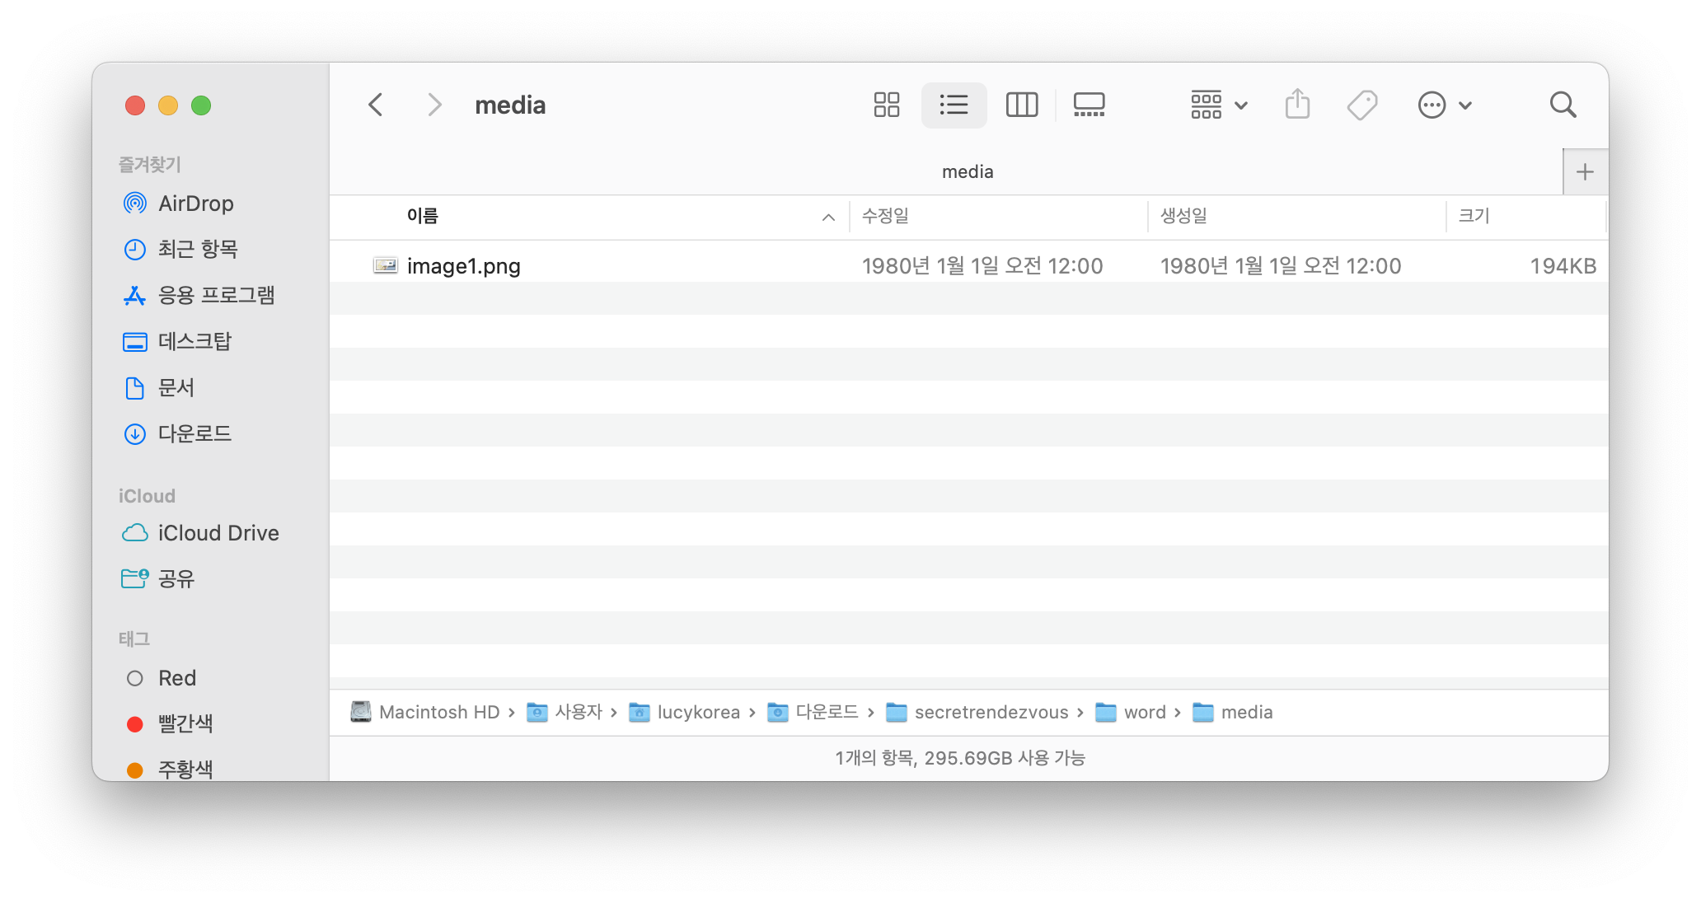Click image1.png created date cell
Screen dimensions: 1701x903
click(x=1280, y=265)
